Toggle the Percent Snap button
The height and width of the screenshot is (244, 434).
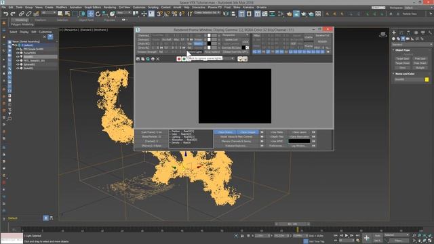174,14
